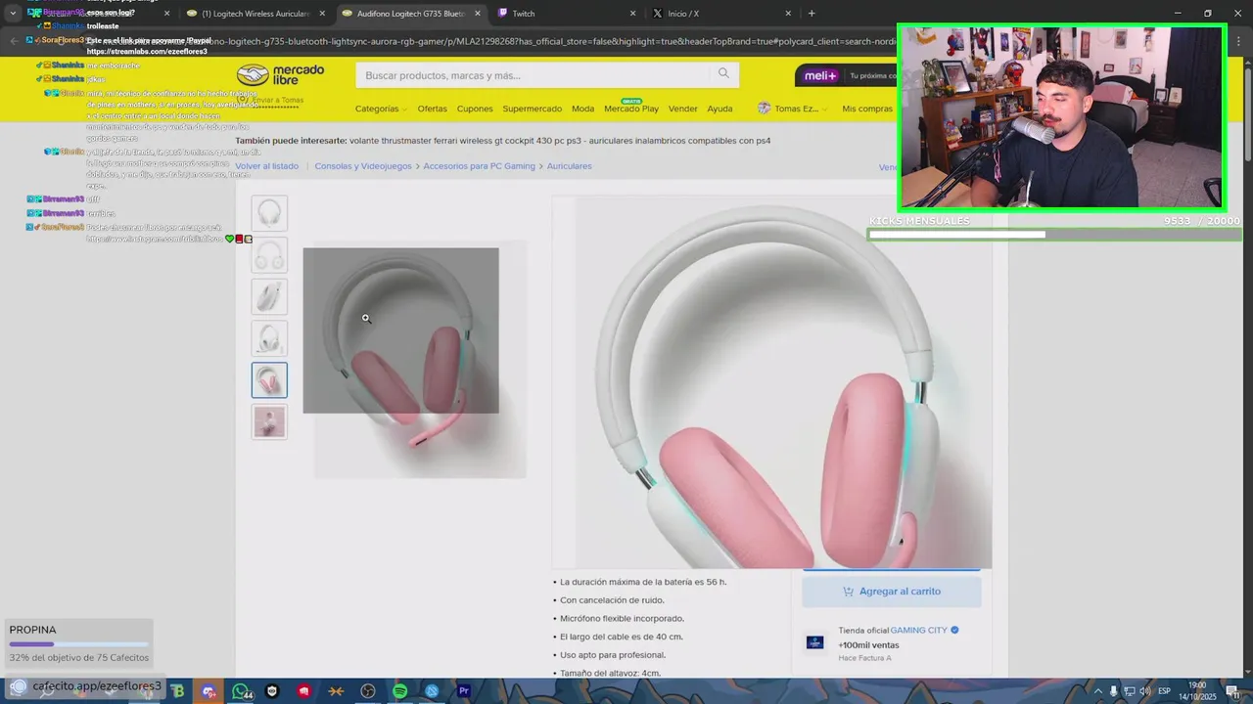Open the Ayuda link
This screenshot has height=704, width=1253.
pos(719,109)
